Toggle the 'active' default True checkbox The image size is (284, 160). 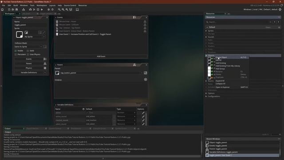click(87, 112)
